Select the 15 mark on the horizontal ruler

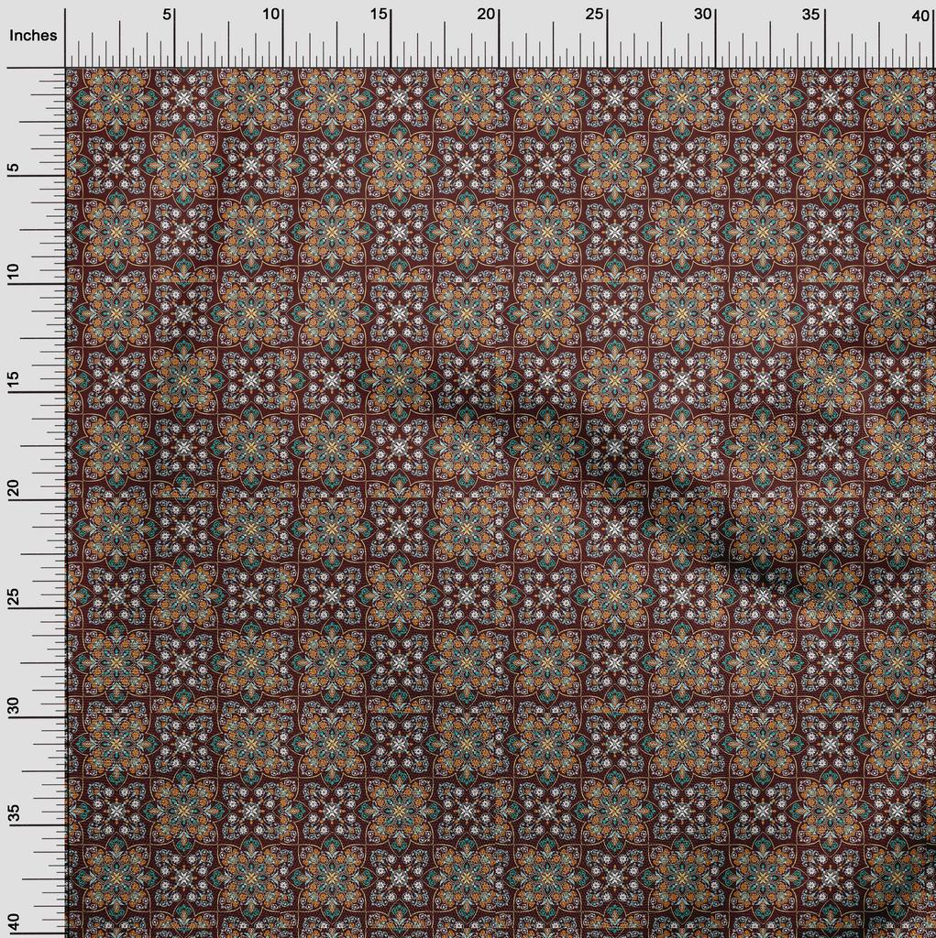[x=380, y=16]
